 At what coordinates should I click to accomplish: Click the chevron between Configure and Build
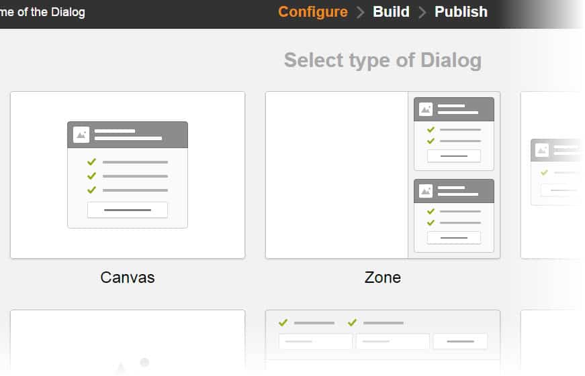tap(361, 12)
